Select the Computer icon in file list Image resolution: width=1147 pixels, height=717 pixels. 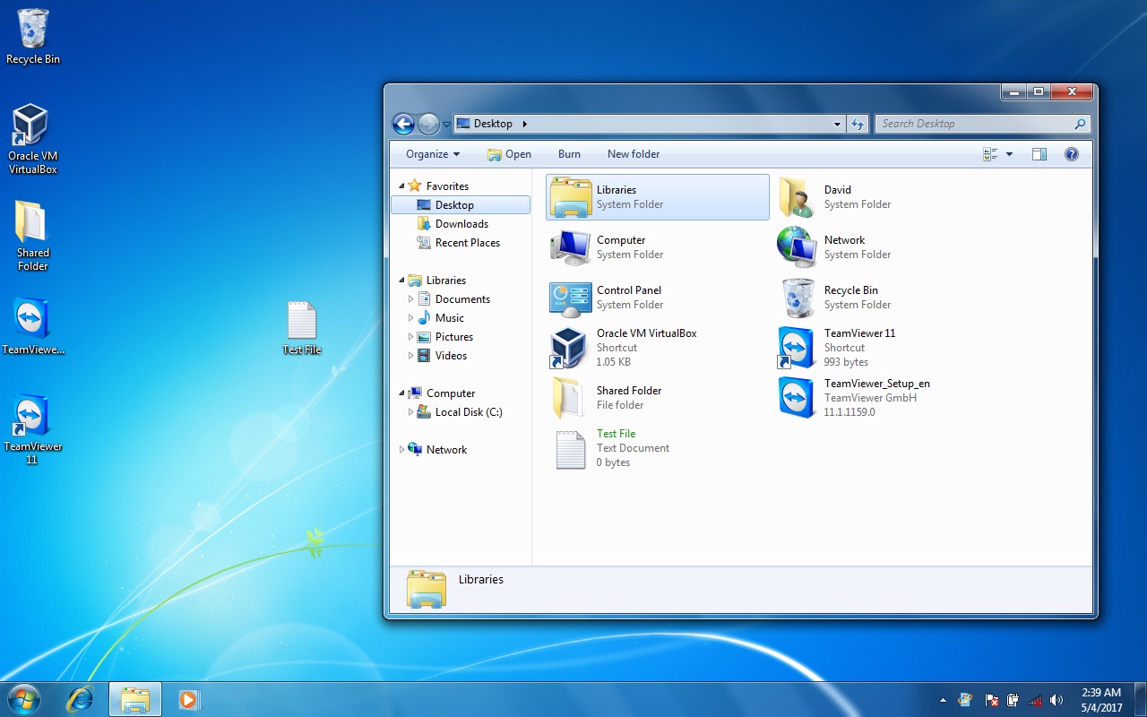coord(570,247)
